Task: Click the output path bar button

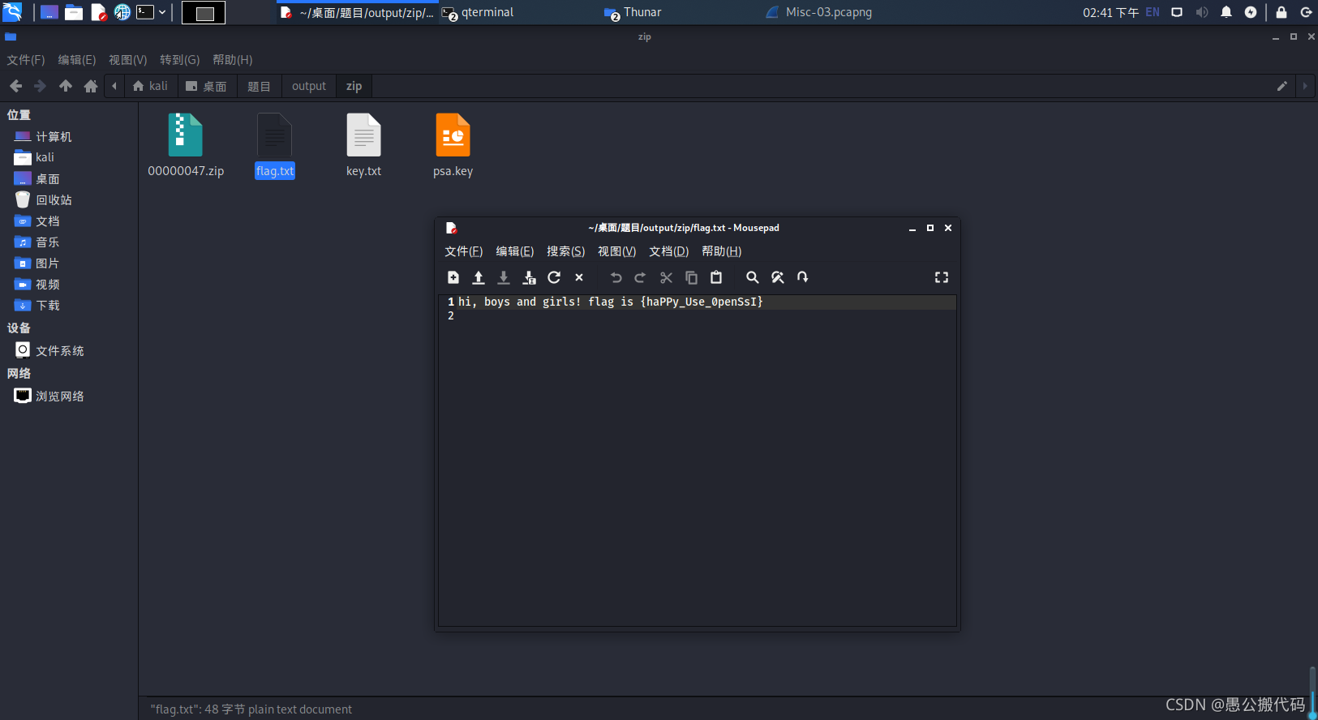Action: pyautogui.click(x=308, y=86)
